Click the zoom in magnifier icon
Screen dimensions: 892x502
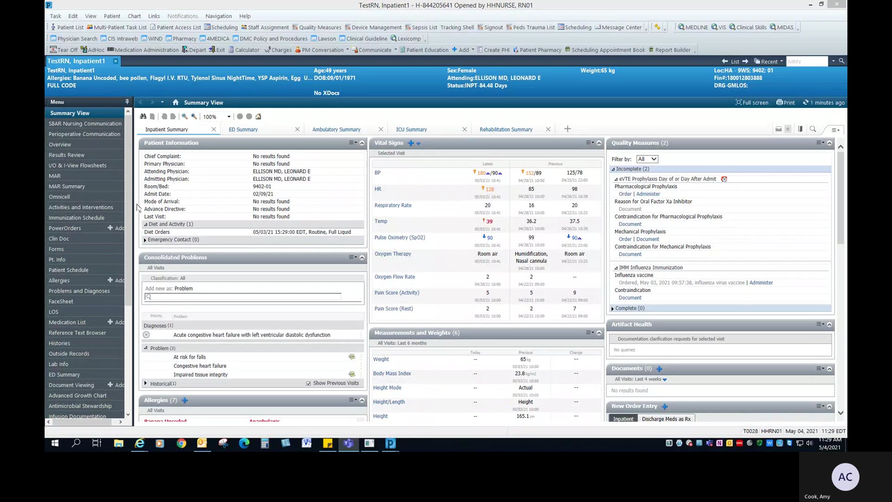coord(194,117)
